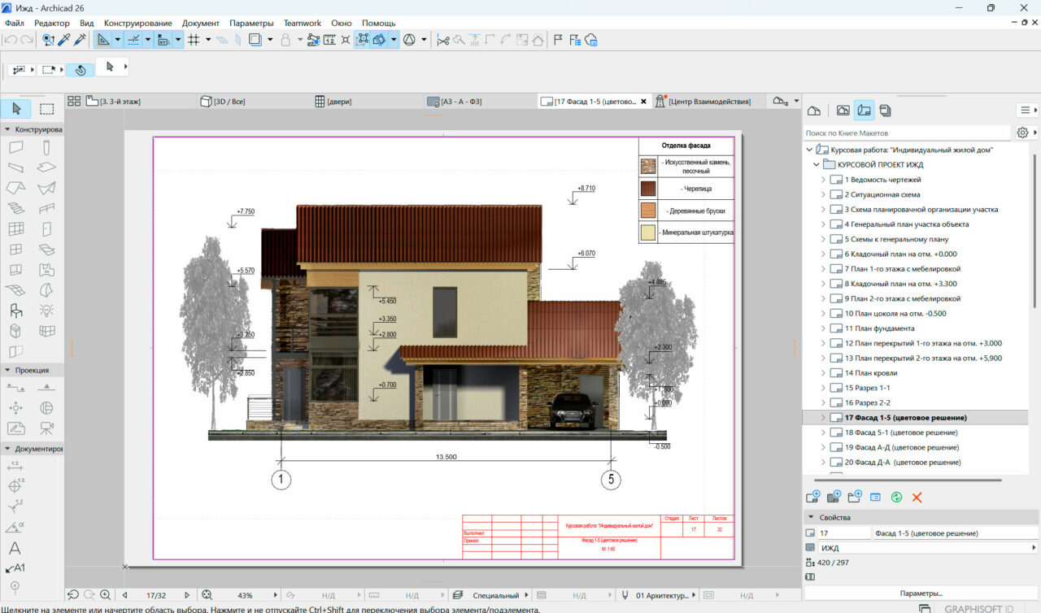Select the Marquee tool in toolbox
This screenshot has width=1041, height=613.
(47, 109)
